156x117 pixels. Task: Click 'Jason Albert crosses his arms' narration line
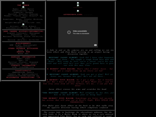(x=78, y=89)
